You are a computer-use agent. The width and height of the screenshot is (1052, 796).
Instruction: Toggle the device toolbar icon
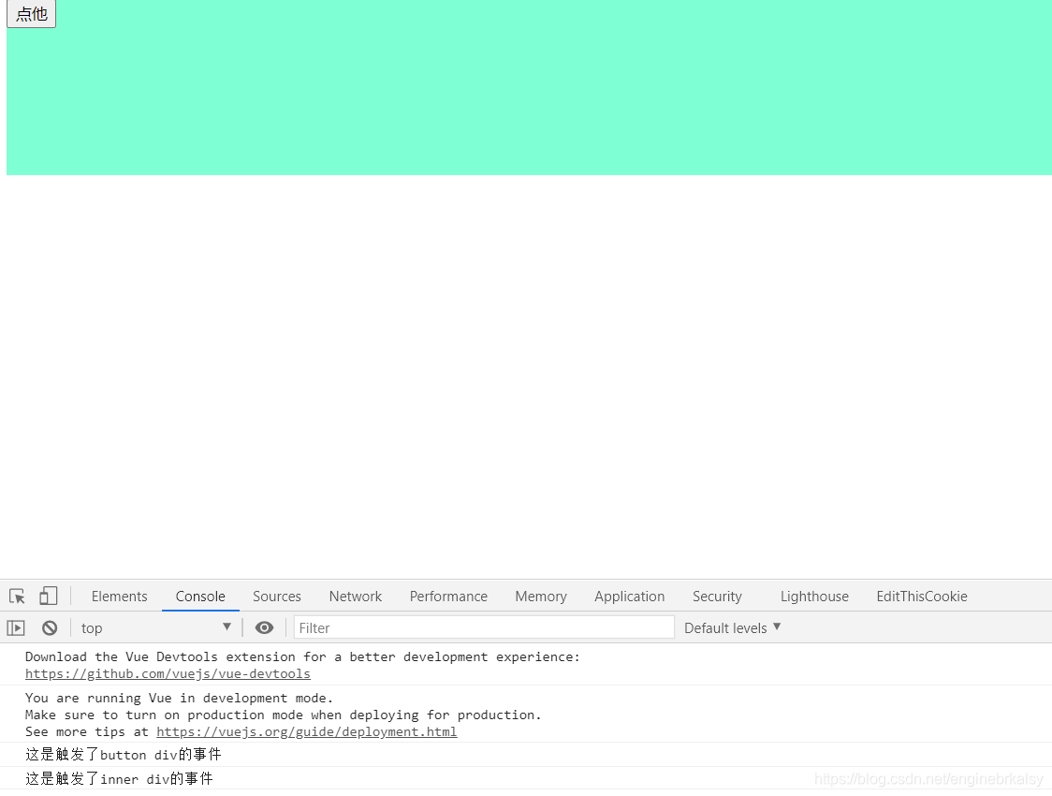[49, 596]
